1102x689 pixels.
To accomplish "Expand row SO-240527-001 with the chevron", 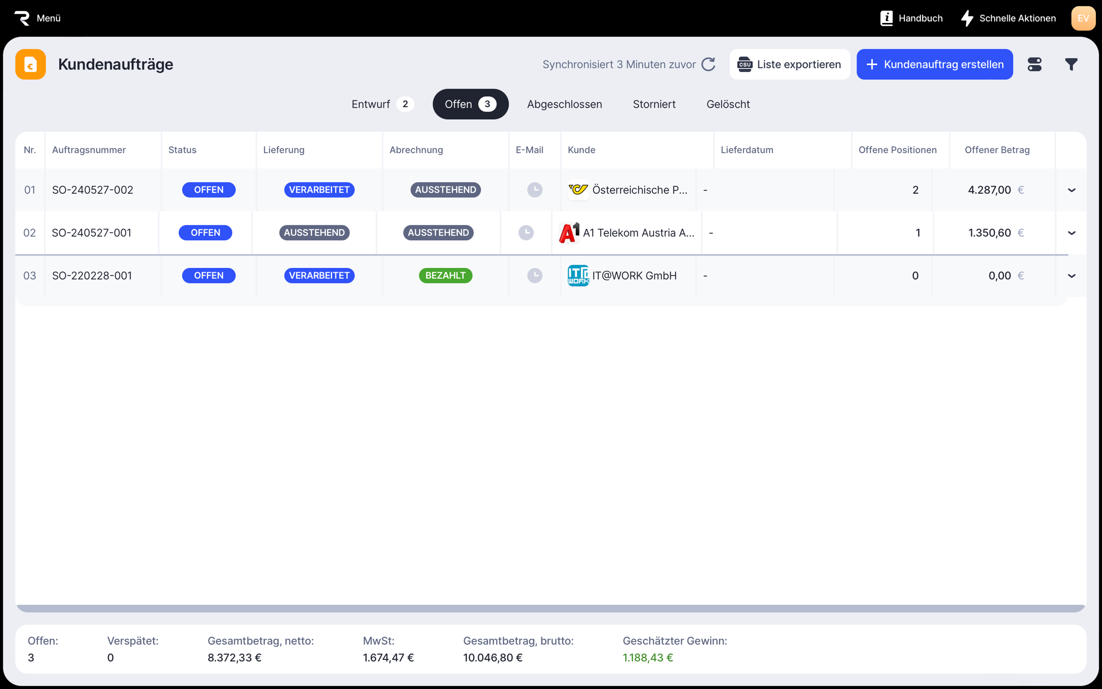I will (x=1071, y=233).
